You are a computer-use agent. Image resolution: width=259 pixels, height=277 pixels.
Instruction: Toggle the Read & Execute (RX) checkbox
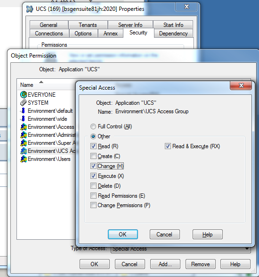(168, 146)
